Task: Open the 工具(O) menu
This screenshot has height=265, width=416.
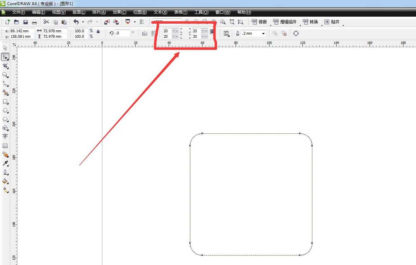Action: pyautogui.click(x=201, y=12)
